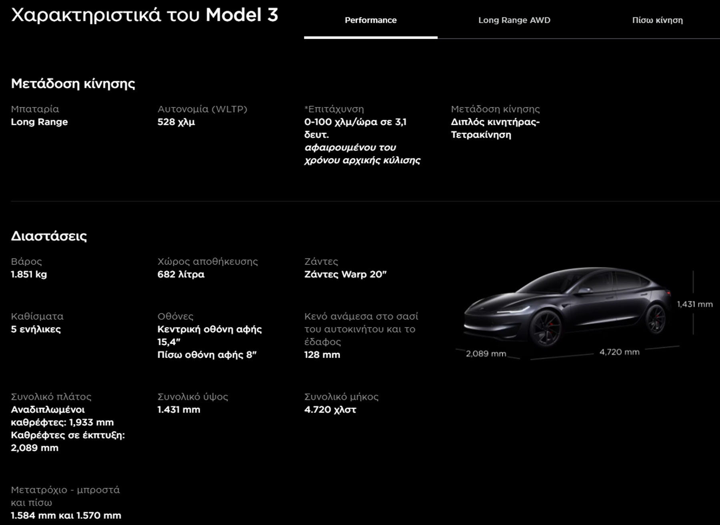The image size is (720, 525).
Task: Click the Μετάδοση κίνησης section heading
Action: click(73, 84)
